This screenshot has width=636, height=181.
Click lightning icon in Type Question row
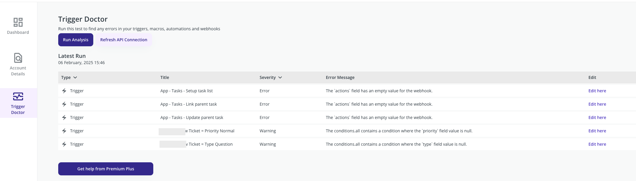(x=64, y=144)
